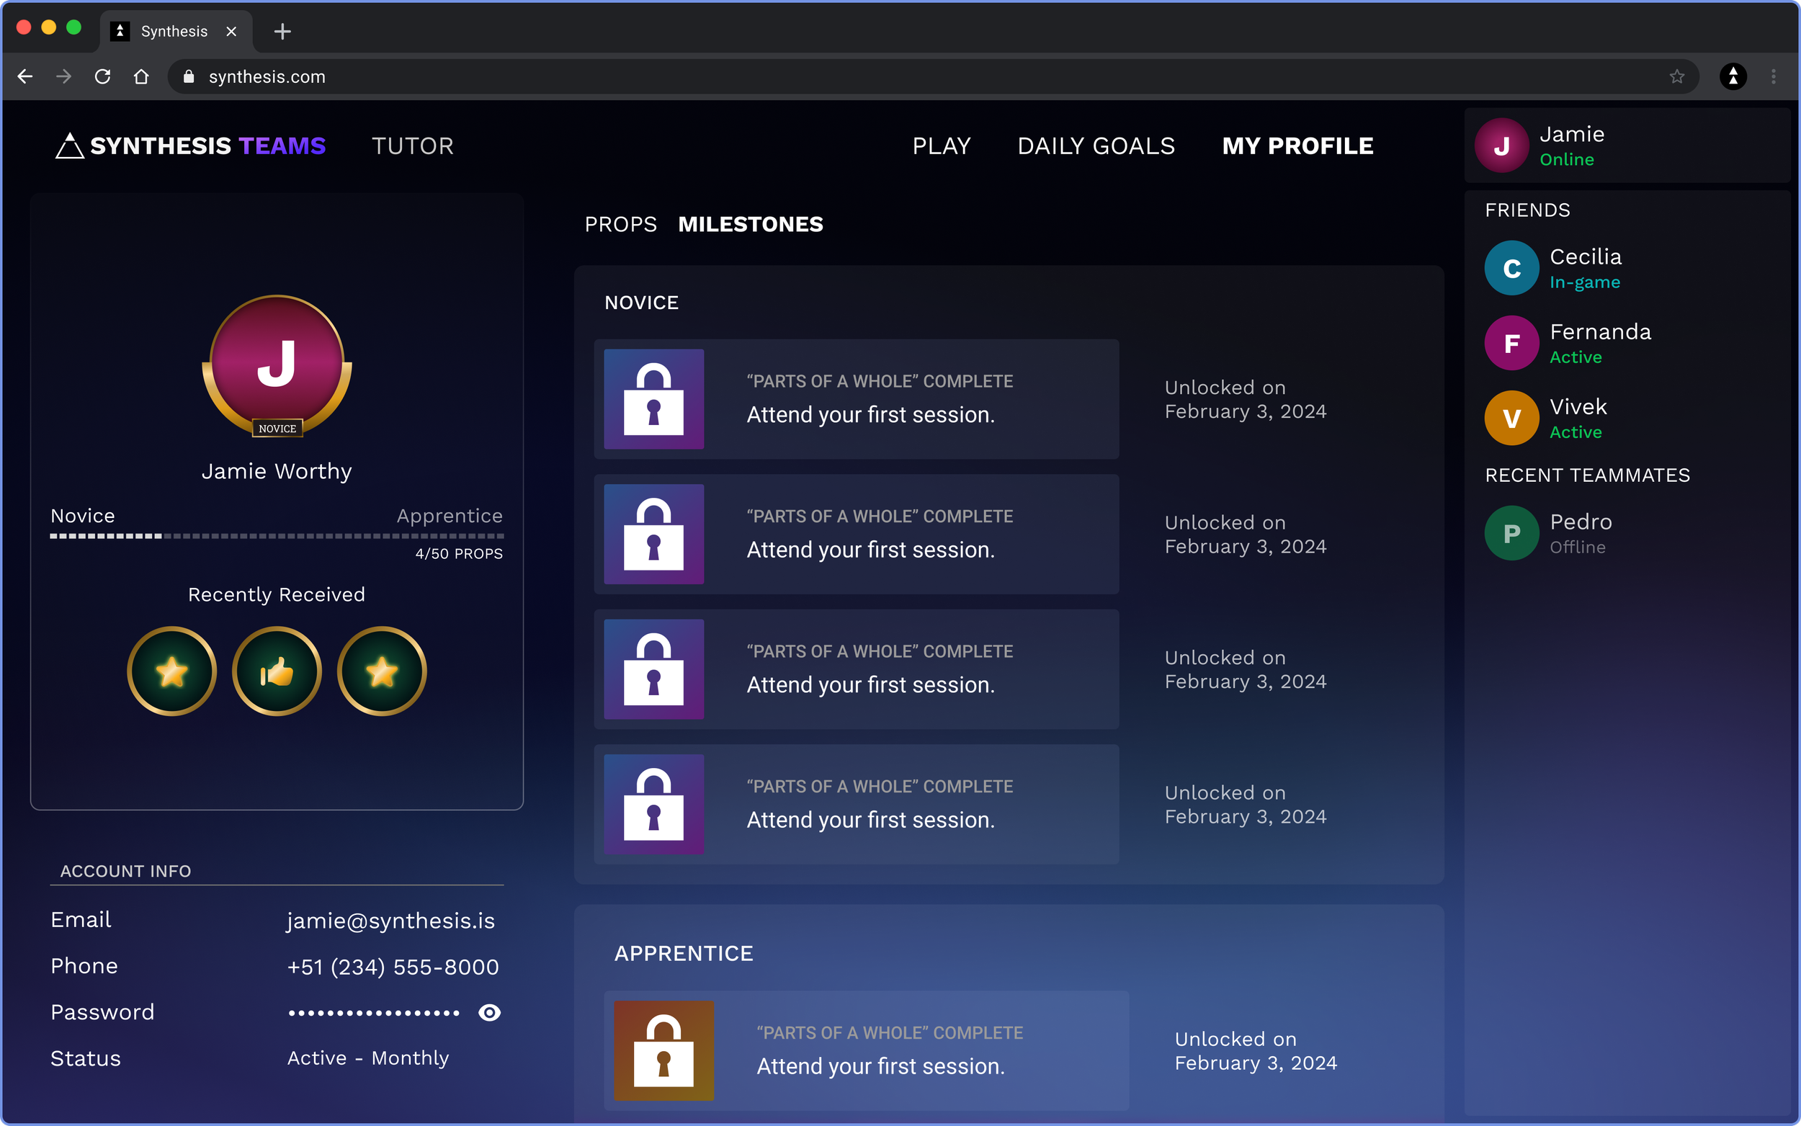Click the Active - Monthly status
Image resolution: width=1801 pixels, height=1126 pixels.
click(x=369, y=1058)
